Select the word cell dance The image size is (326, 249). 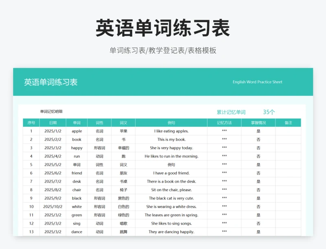click(77, 232)
